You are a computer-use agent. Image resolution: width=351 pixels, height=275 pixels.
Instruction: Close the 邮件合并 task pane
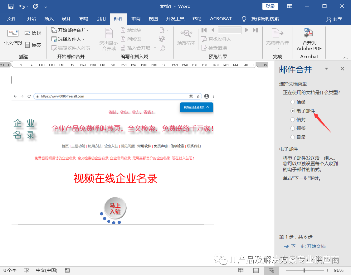tap(342, 69)
